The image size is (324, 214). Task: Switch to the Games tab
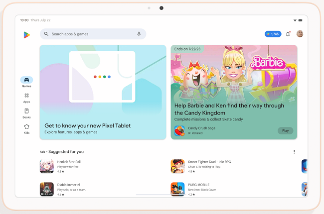26,81
